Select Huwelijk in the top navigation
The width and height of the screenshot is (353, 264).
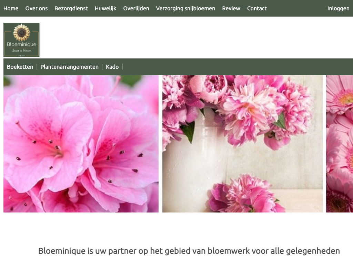105,8
